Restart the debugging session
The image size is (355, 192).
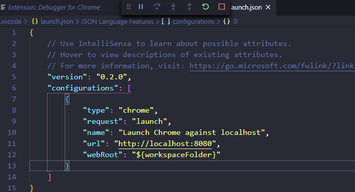pyautogui.click(x=205, y=7)
